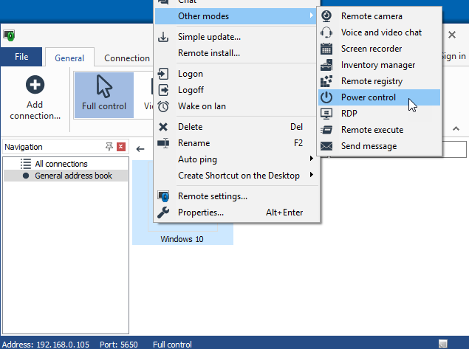Screen dimensions: 469x349
Task: Click the Add connection button
Action: [x=35, y=97]
